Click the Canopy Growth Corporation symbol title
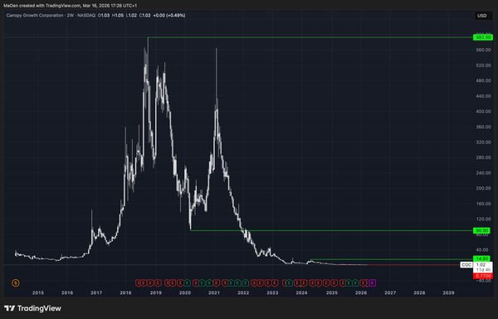Viewport: 498px width, 319px height. click(x=35, y=15)
